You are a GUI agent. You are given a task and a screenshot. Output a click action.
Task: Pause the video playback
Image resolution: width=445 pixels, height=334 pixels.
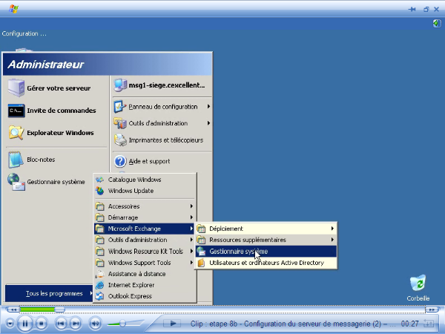25,324
